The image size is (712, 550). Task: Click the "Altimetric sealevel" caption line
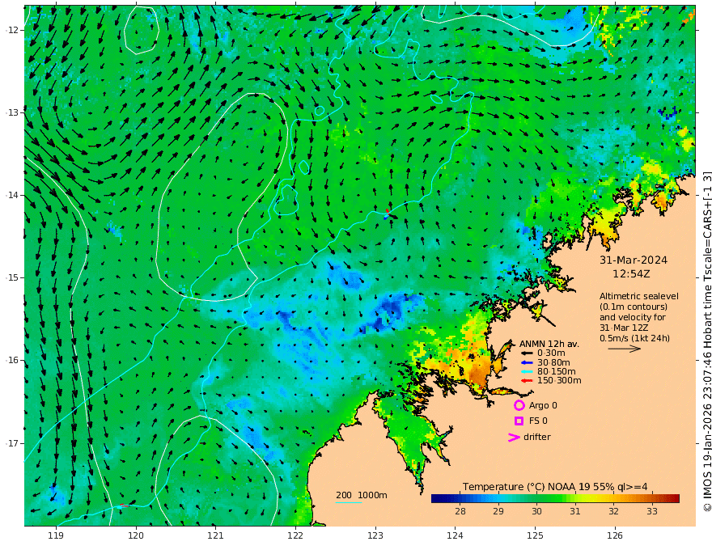[639, 296]
